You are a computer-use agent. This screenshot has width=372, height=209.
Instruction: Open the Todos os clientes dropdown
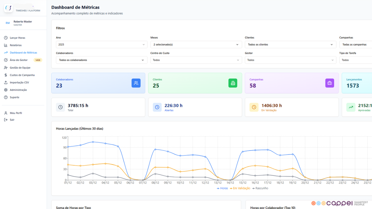290,44
